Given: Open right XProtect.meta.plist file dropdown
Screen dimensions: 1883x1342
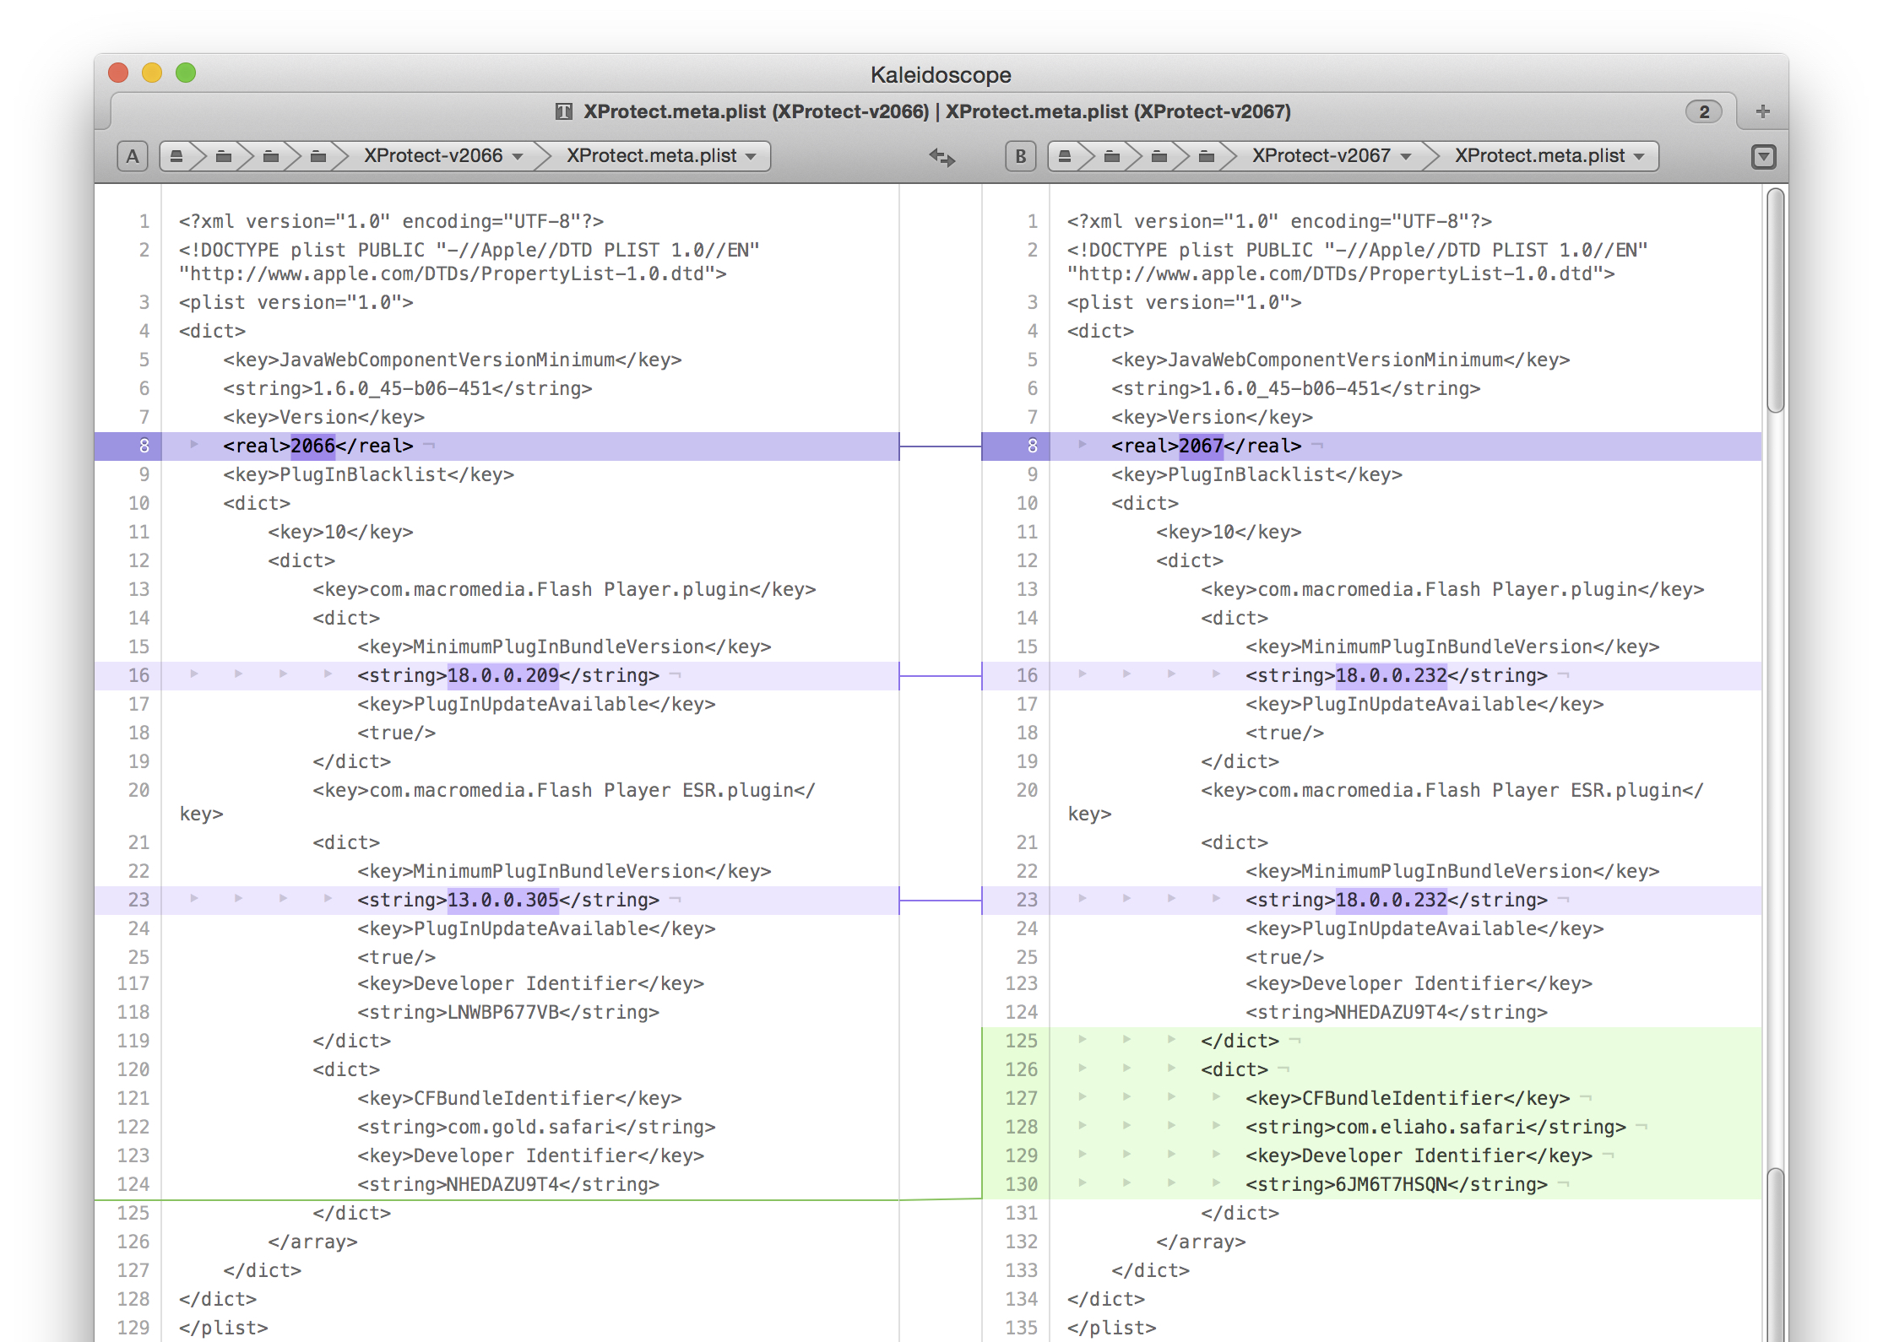Looking at the screenshot, I should [1549, 156].
